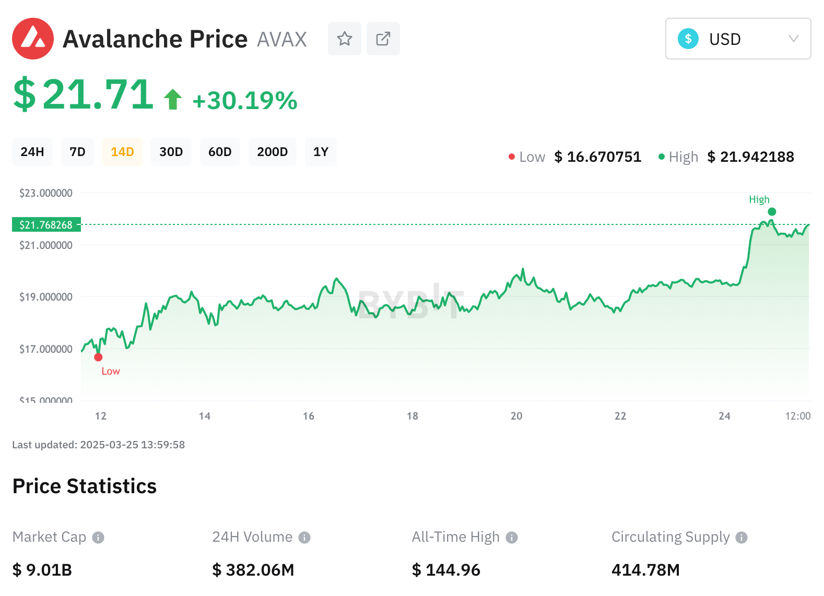Image resolution: width=824 pixels, height=596 pixels.
Task: Click the 24H Volume info icon
Action: [304, 538]
